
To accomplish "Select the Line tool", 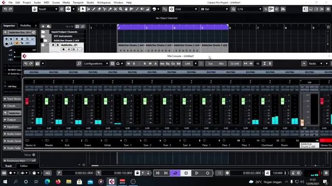I will point(137,9).
